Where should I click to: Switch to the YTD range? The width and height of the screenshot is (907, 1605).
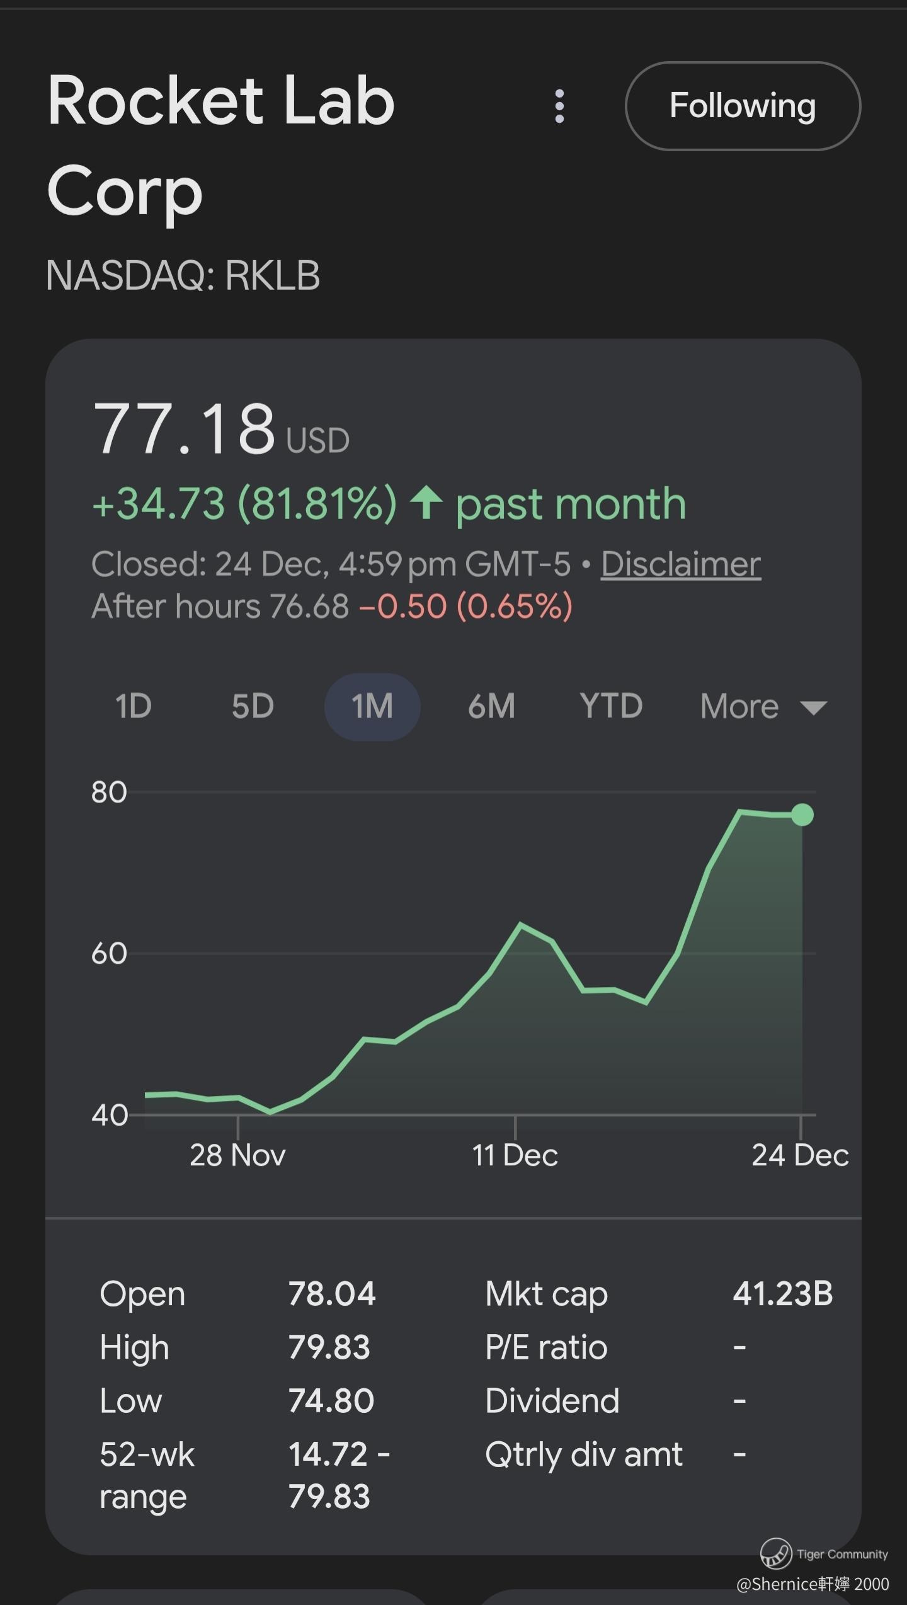pyautogui.click(x=611, y=706)
